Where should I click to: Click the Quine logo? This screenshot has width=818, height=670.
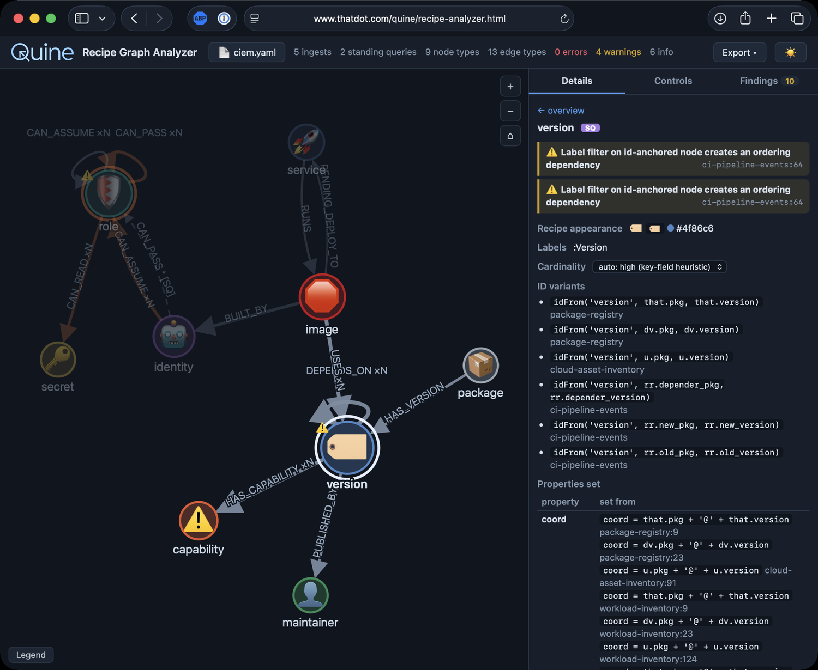point(43,52)
